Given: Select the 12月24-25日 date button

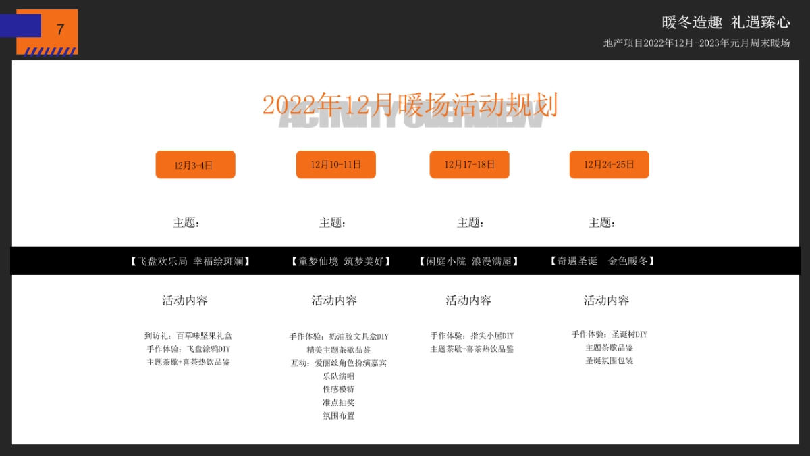Looking at the screenshot, I should [x=609, y=164].
